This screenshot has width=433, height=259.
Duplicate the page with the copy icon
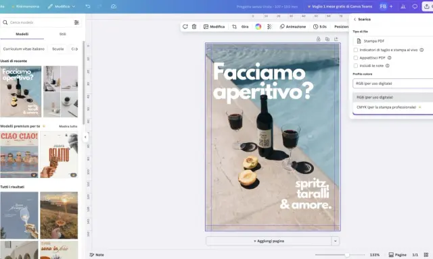click(x=327, y=39)
